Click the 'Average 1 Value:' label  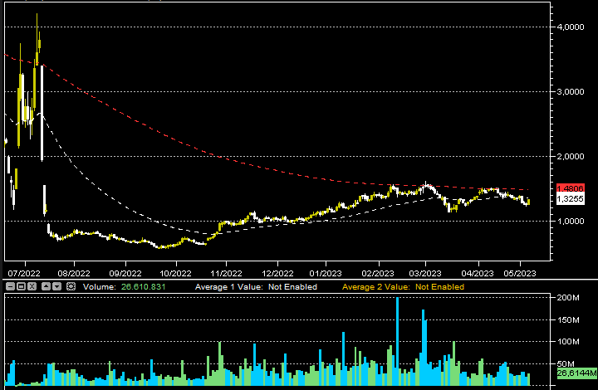pos(229,287)
